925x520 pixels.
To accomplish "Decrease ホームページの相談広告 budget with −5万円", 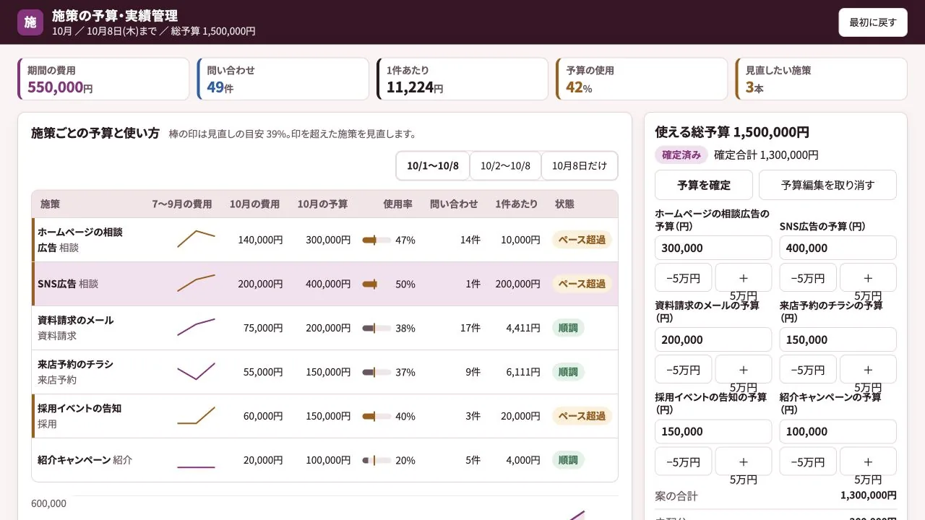I will tap(684, 278).
